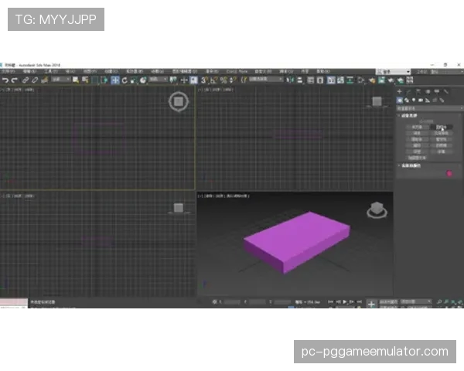Open the Create tab with the plus icon
The height and width of the screenshot is (371, 464).
click(400, 92)
